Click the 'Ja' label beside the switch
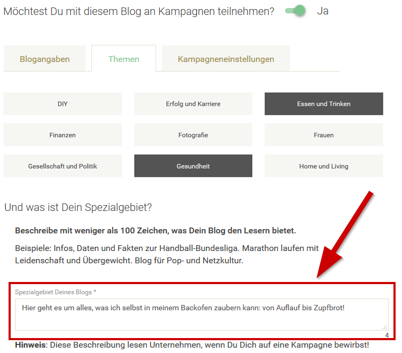This screenshot has width=402, height=353. pos(322,11)
